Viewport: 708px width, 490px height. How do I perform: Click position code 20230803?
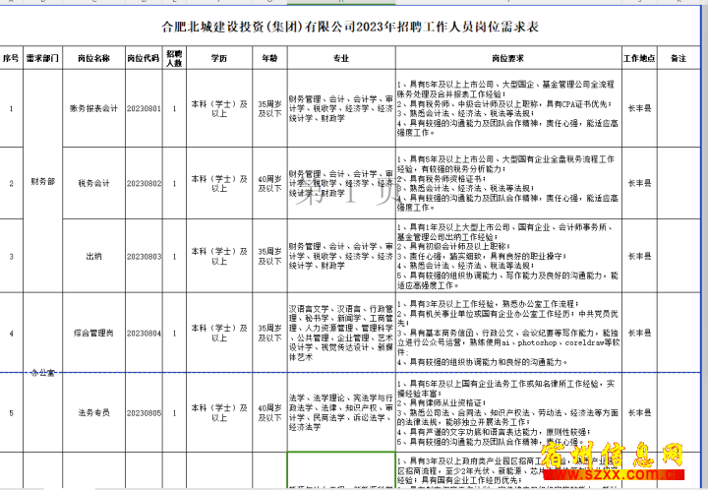pyautogui.click(x=144, y=256)
